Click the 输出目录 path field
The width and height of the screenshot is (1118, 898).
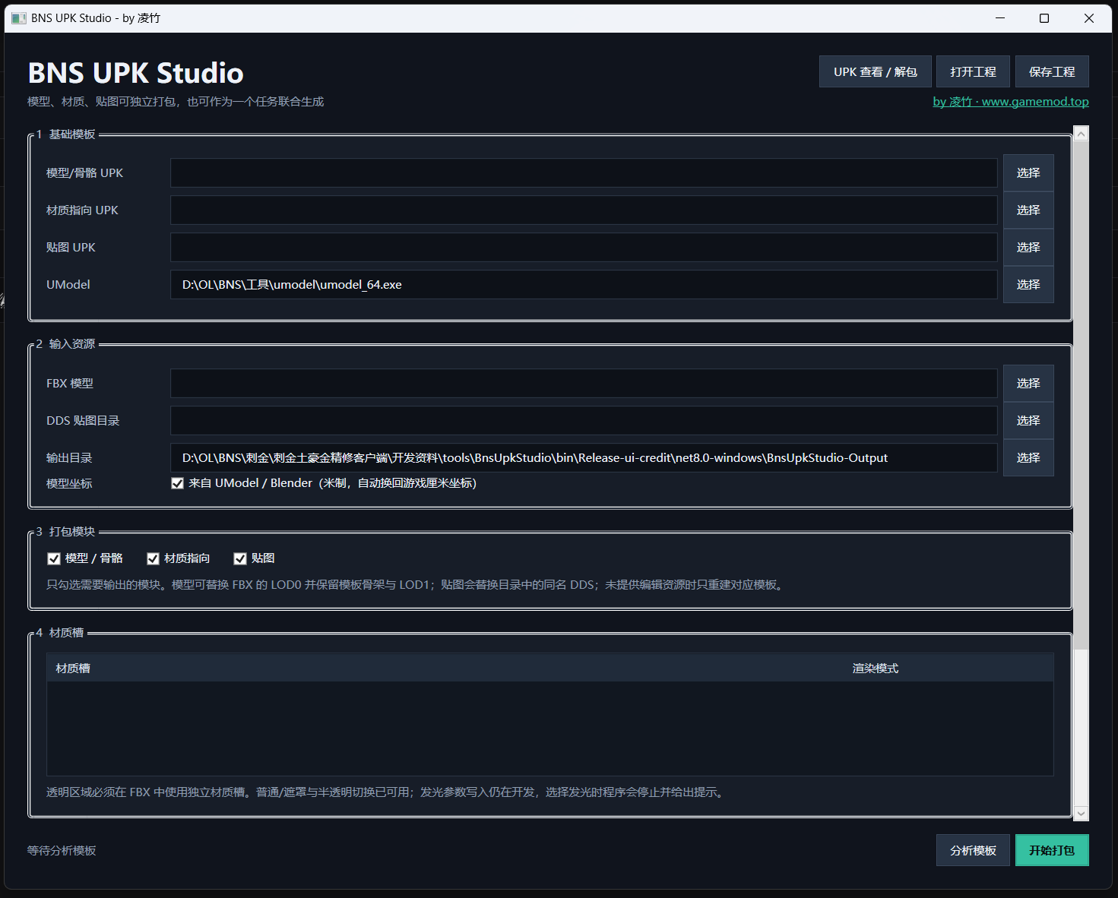(584, 457)
